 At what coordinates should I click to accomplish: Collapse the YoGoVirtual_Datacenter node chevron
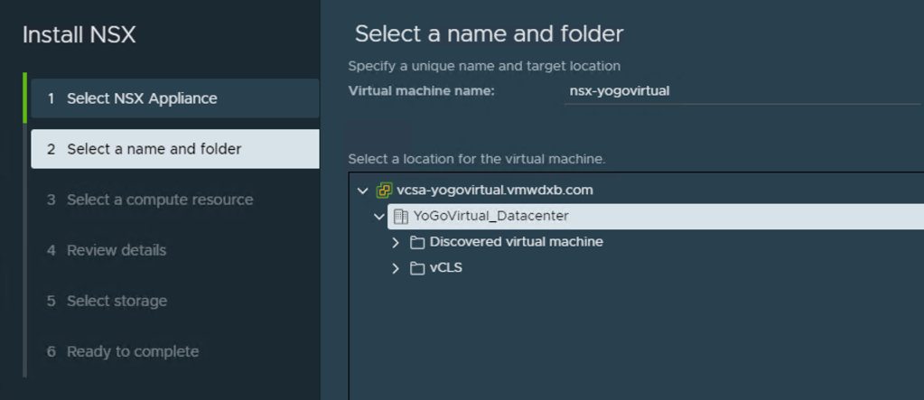[379, 217]
